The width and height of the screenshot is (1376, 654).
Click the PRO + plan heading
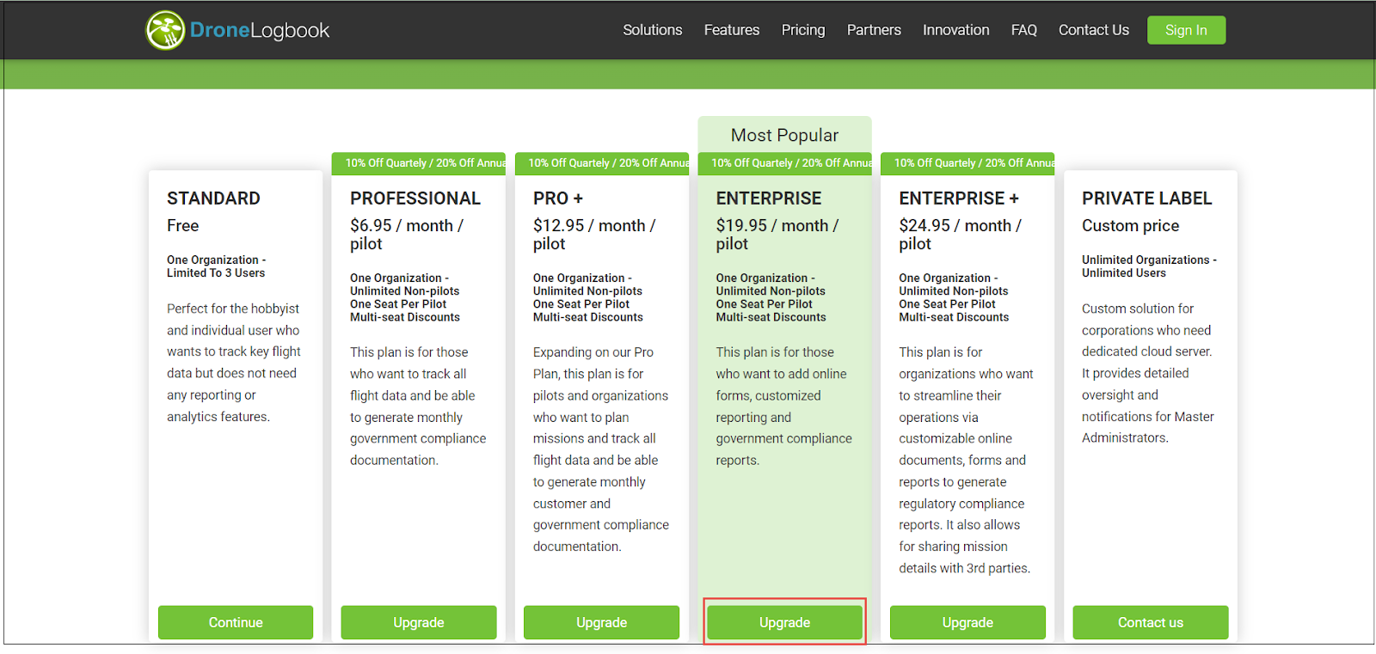coord(558,199)
